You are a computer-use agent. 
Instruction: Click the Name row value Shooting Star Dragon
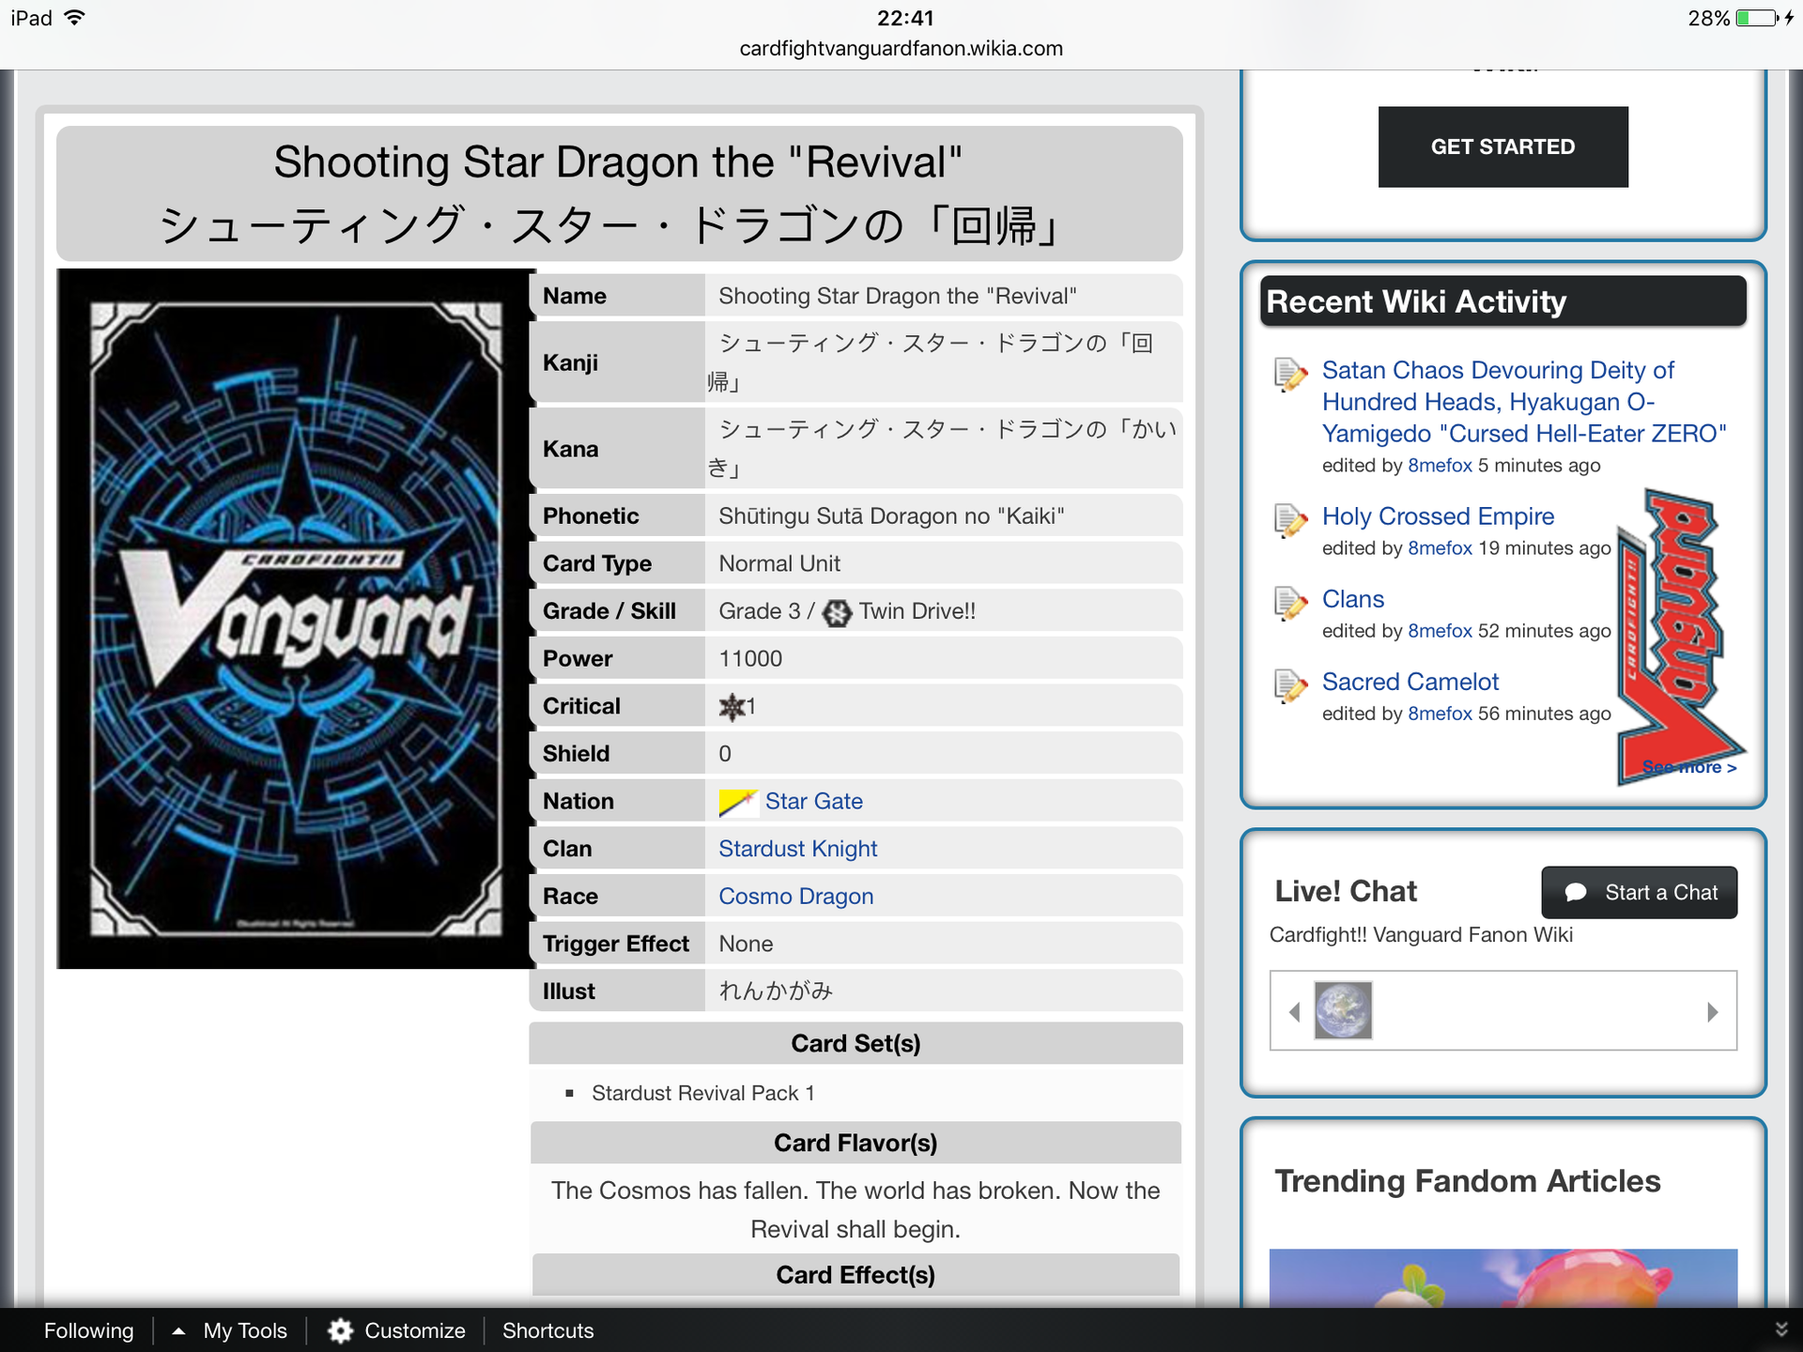coord(897,297)
